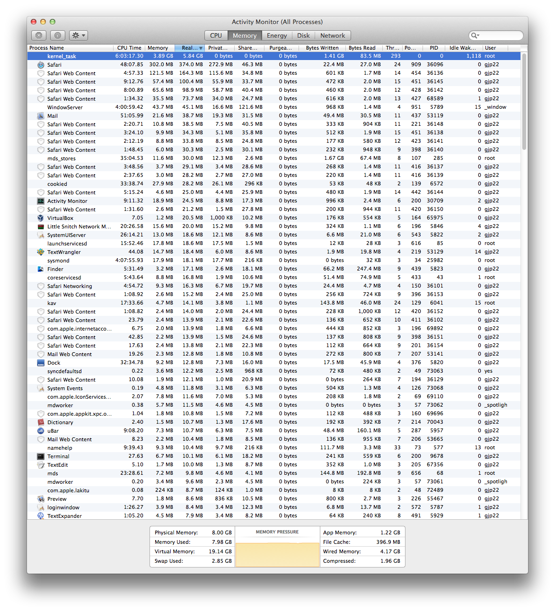
Task: Focus the search field in the toolbar
Action: pos(496,35)
